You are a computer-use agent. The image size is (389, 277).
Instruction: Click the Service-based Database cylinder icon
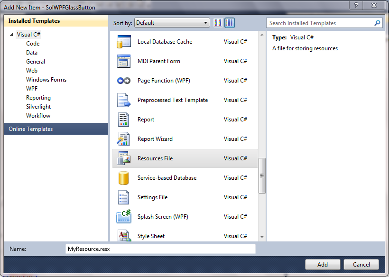123,178
